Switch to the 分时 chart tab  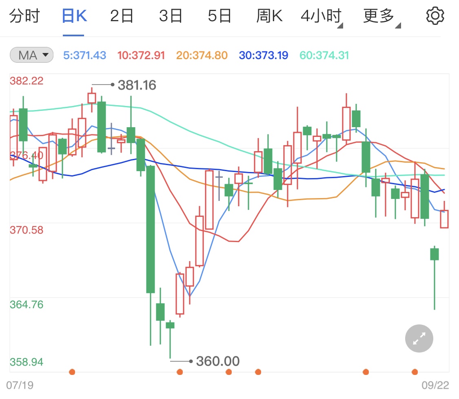[x=25, y=15]
